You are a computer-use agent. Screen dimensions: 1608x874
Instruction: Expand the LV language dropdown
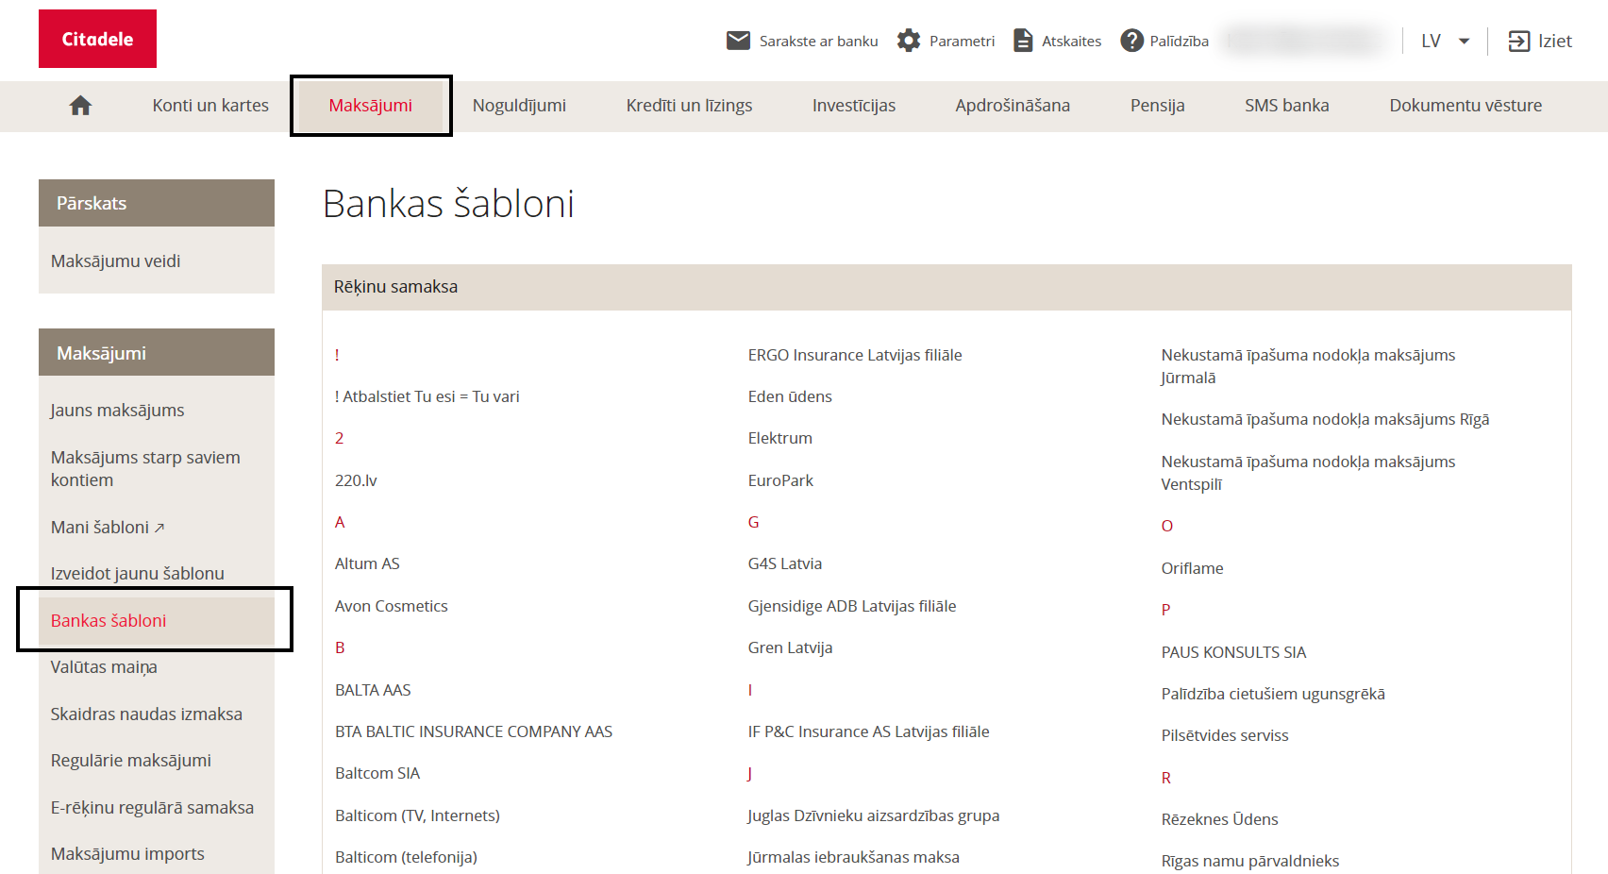[1446, 41]
